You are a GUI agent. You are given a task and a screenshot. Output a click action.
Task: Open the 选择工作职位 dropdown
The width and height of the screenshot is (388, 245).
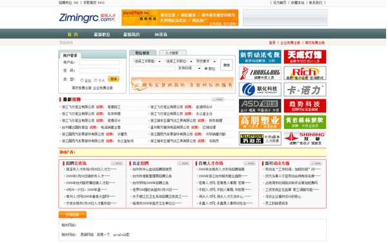pyautogui.click(x=178, y=61)
